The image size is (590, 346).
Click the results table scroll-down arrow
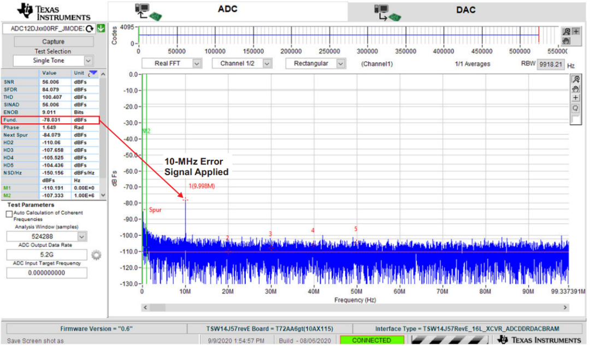[x=103, y=195]
